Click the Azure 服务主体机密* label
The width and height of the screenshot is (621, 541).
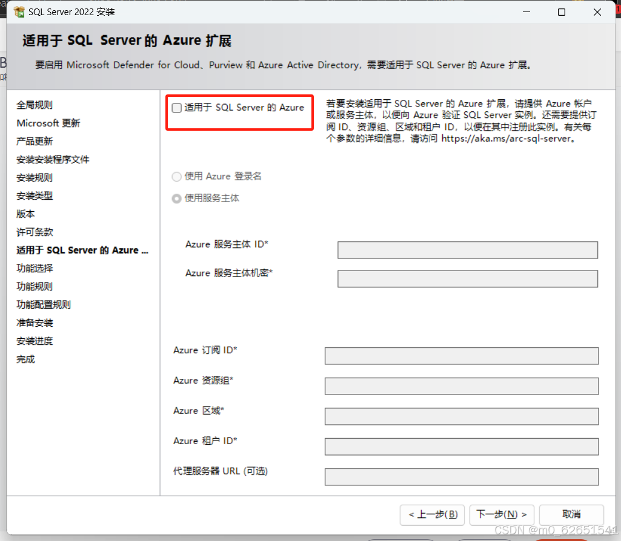point(229,273)
